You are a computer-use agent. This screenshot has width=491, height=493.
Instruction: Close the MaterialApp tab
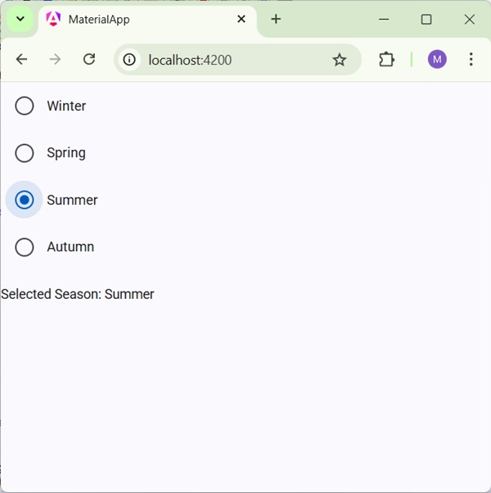241,19
